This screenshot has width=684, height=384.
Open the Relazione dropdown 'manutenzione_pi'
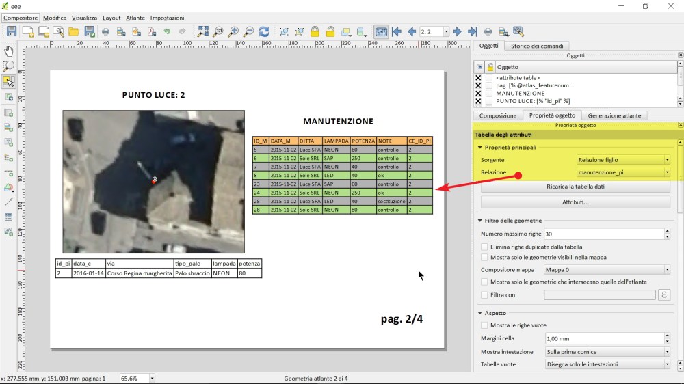point(623,172)
